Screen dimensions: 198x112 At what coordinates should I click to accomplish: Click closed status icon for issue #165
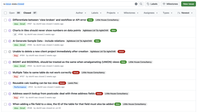(x=10, y=41)
